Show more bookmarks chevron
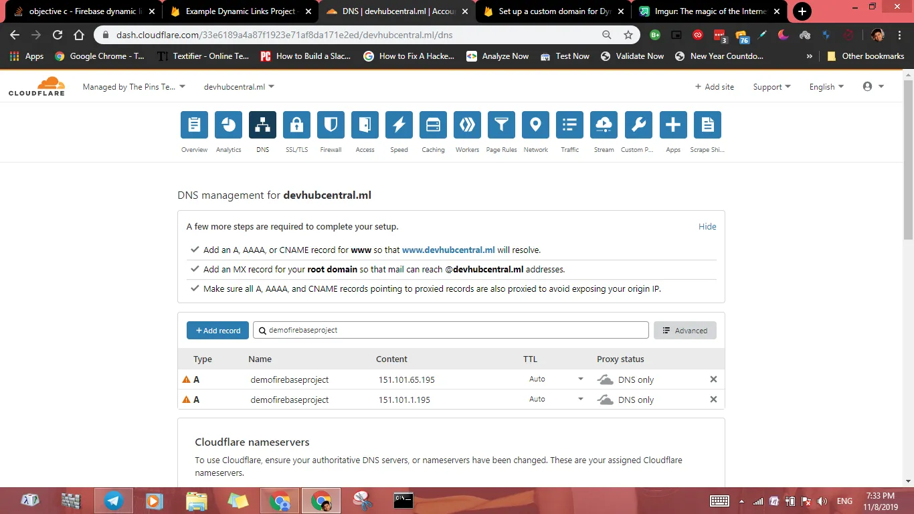The width and height of the screenshot is (914, 514). 810,56
